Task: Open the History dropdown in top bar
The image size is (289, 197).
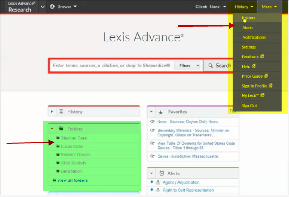Action: [x=243, y=7]
